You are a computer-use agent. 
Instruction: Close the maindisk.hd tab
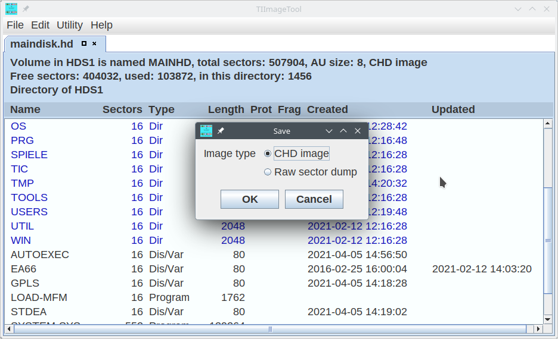pos(94,43)
